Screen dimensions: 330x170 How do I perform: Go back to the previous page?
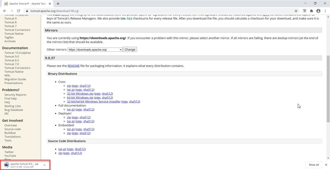tap(5, 11)
